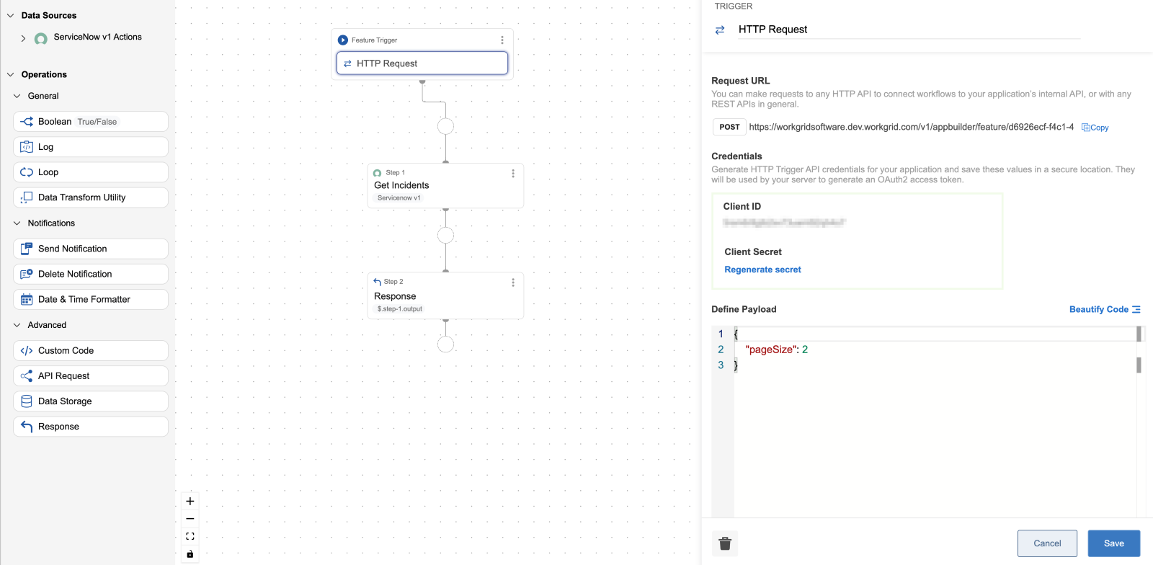The height and width of the screenshot is (565, 1153).
Task: Select the Log operation
Action: click(91, 147)
